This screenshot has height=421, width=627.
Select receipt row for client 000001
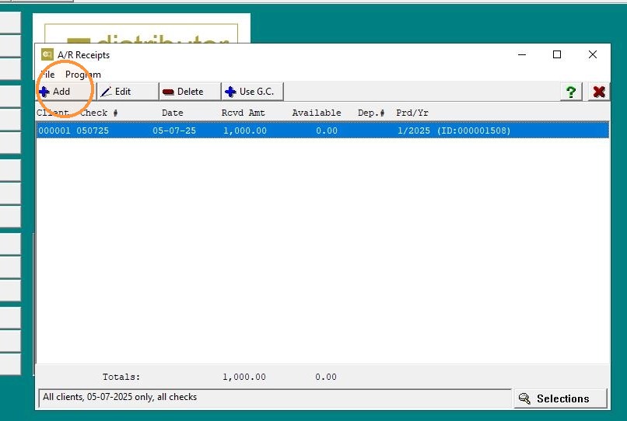[x=322, y=130]
